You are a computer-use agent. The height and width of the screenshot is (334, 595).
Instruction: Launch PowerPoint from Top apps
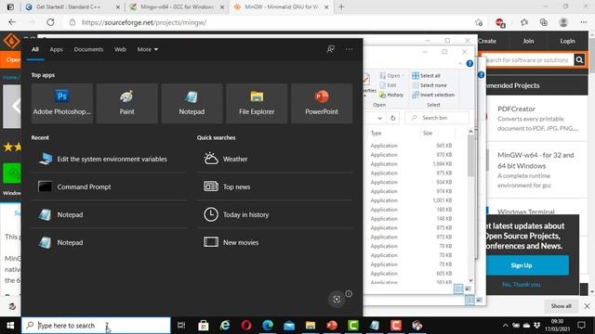pos(322,103)
